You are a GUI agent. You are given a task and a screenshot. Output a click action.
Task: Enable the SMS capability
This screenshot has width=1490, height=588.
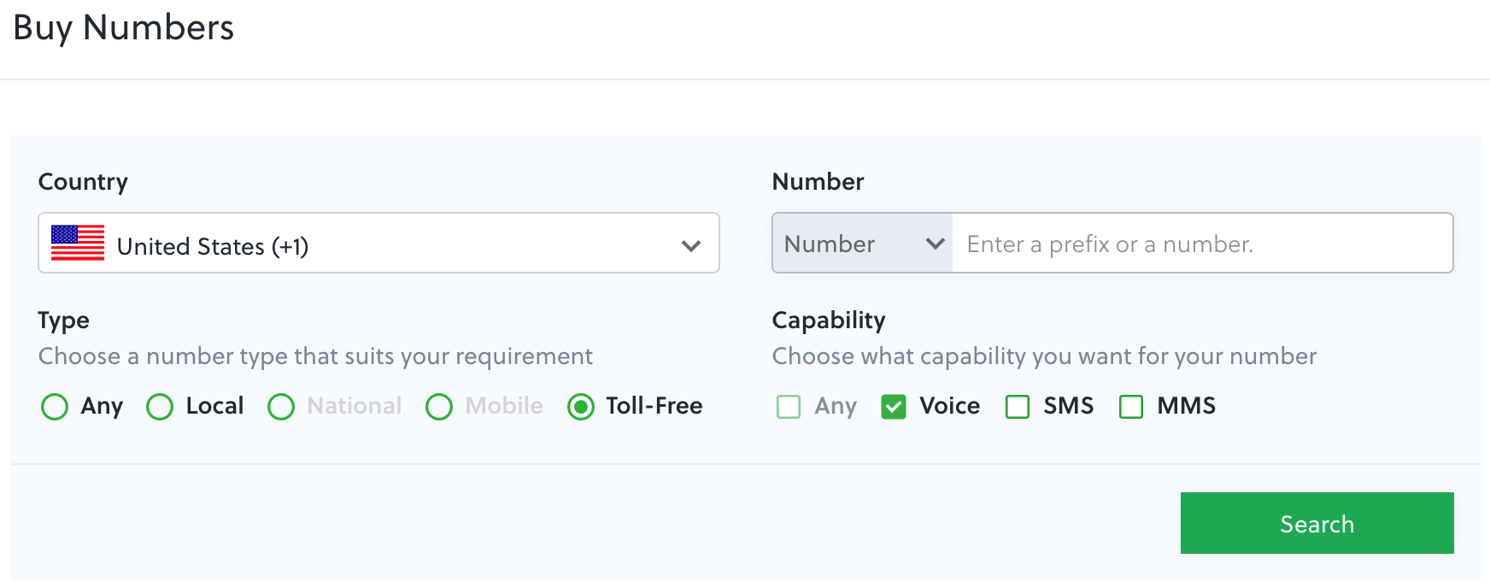coord(1017,408)
